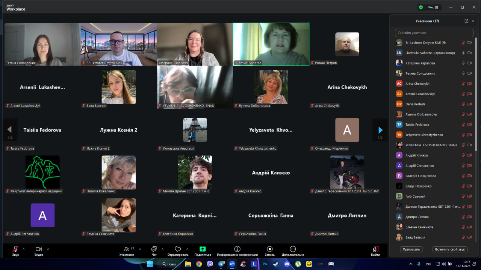Image resolution: width=481 pixels, height=270 pixels.
Task: Open the Chat panel icon
Action: (x=154, y=249)
